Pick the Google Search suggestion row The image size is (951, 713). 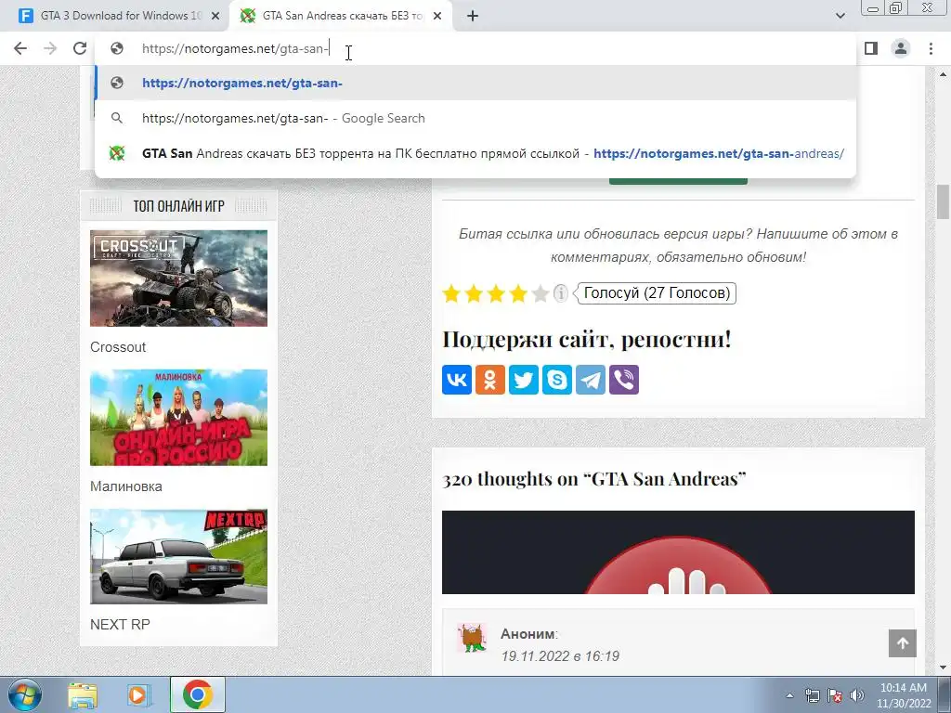tap(475, 118)
